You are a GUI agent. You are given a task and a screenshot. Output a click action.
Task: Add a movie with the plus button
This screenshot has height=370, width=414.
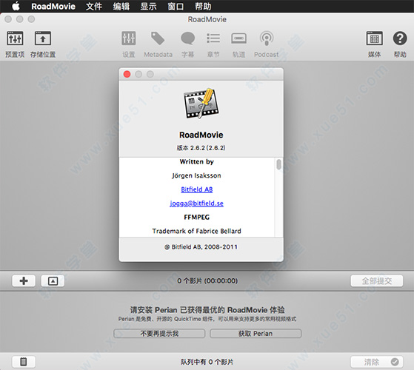pyautogui.click(x=24, y=281)
